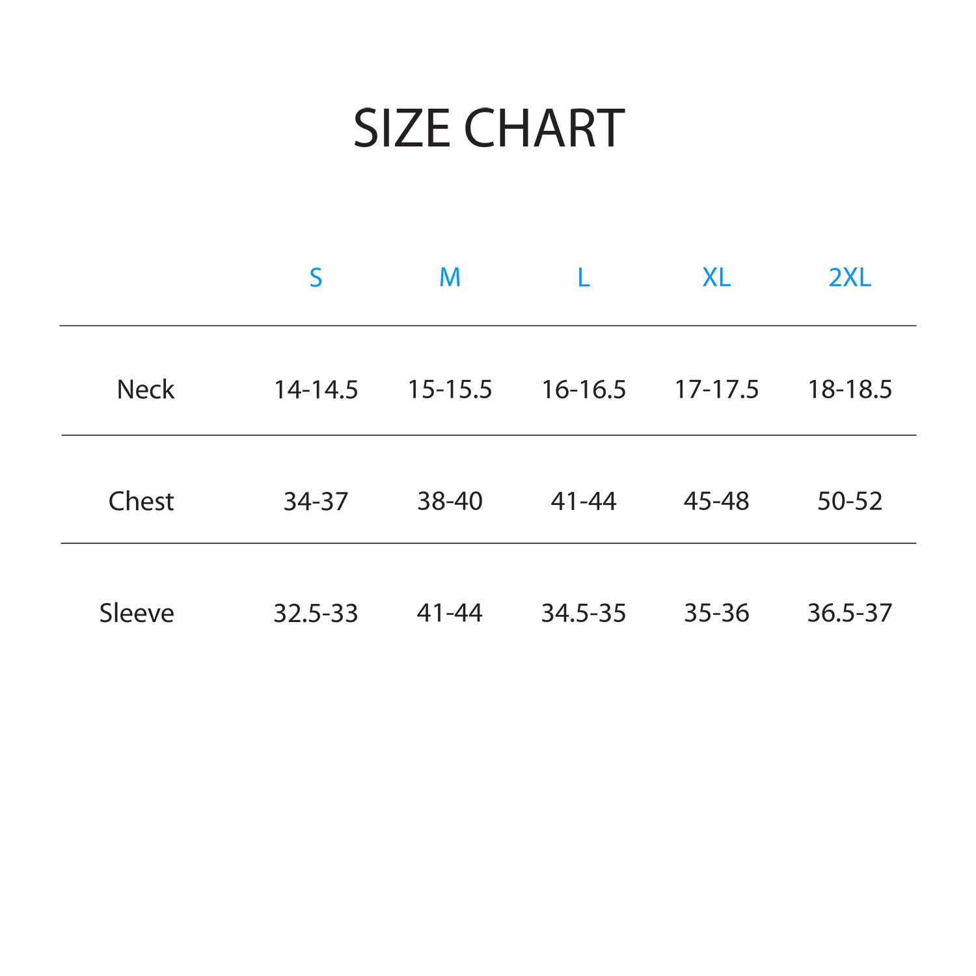Click neck measurement 18-18.5

tap(849, 390)
